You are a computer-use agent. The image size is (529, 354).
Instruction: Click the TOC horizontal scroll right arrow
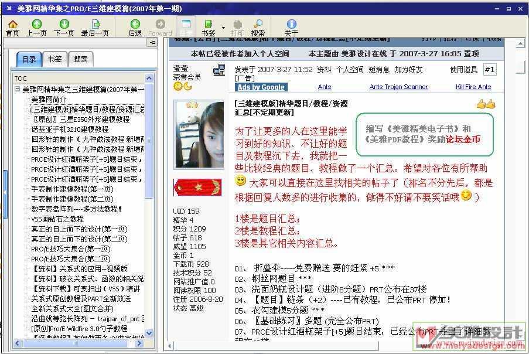coord(139,343)
